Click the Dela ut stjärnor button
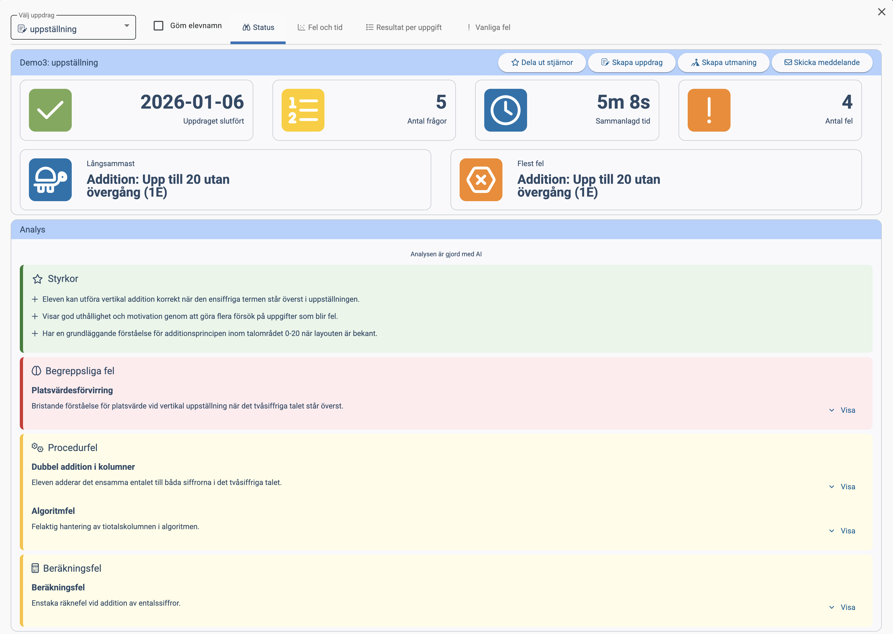Image resolution: width=893 pixels, height=634 pixels. click(x=542, y=62)
